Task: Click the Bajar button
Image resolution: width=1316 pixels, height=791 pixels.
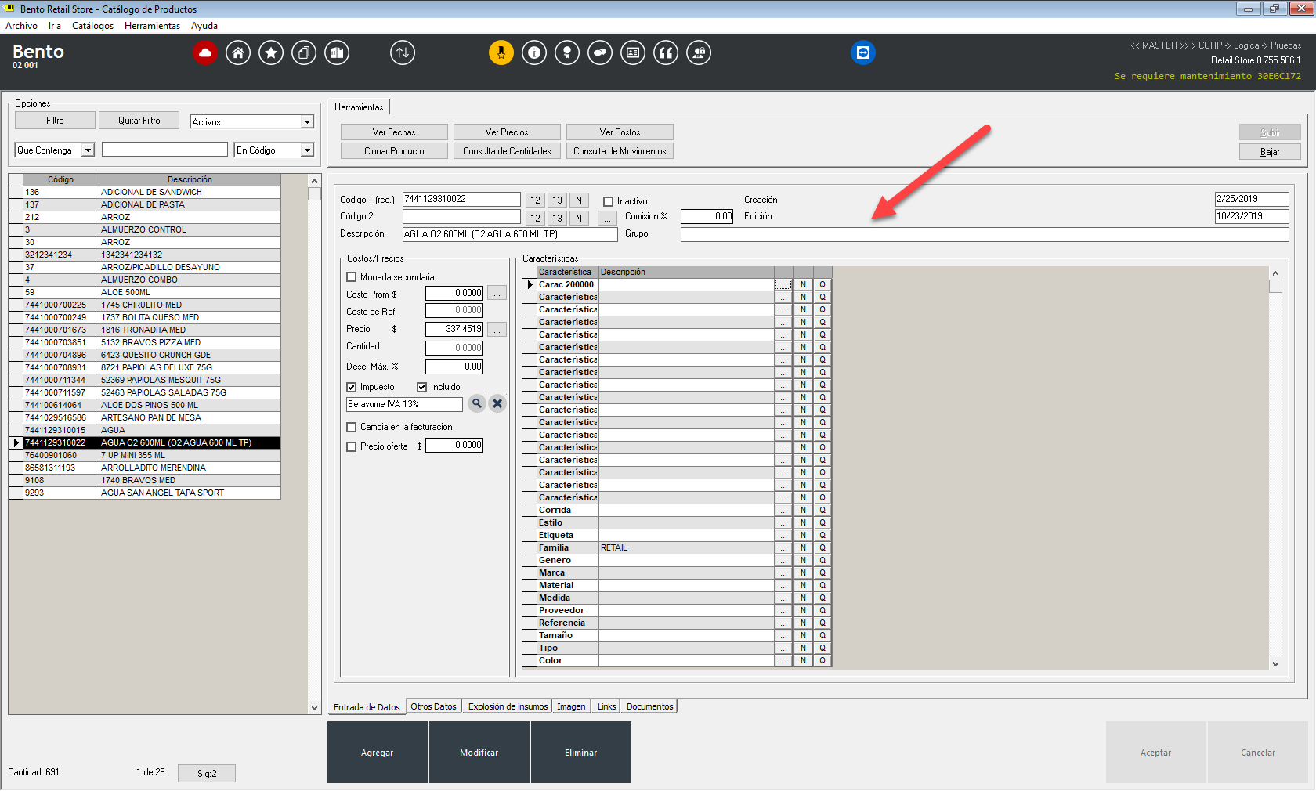Action: coord(1270,152)
